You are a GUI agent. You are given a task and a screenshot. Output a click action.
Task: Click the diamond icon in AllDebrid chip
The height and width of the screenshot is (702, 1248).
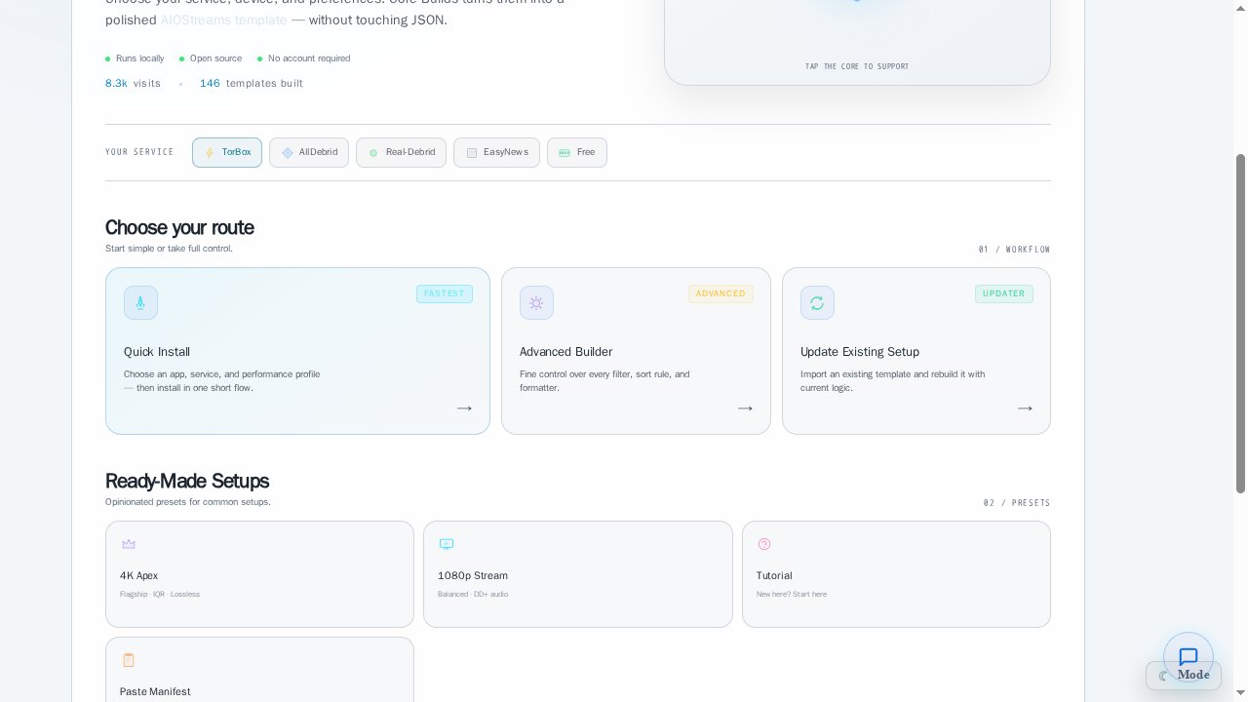(x=288, y=153)
